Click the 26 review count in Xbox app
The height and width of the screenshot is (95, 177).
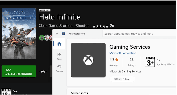112,26
